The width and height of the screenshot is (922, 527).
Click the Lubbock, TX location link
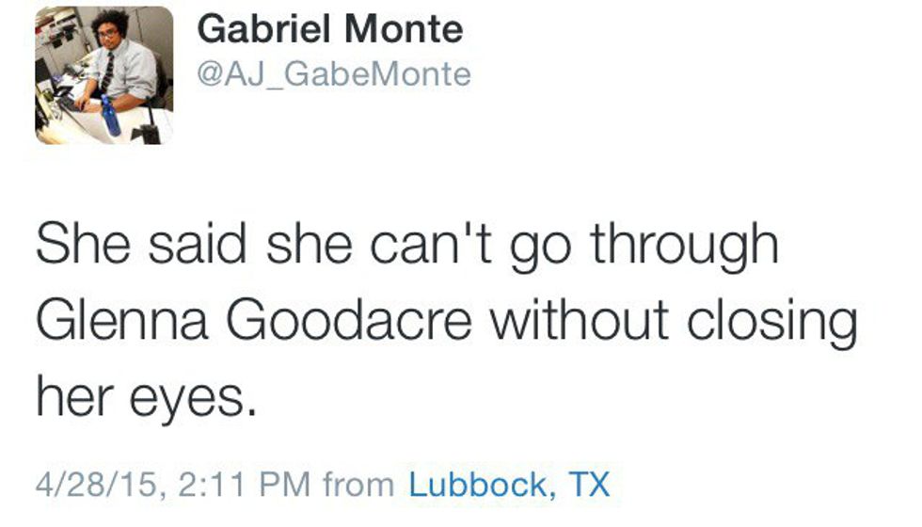[x=509, y=486]
